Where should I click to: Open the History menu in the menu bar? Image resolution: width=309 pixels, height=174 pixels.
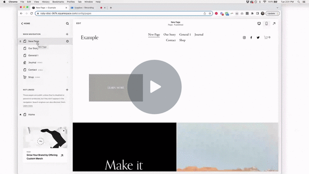pyautogui.click(x=45, y=2)
